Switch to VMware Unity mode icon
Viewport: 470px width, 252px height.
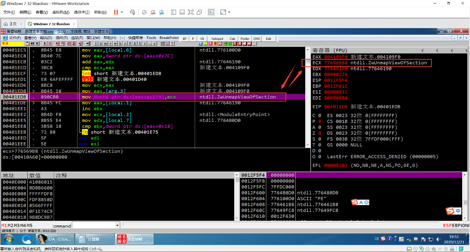pyautogui.click(x=200, y=12)
